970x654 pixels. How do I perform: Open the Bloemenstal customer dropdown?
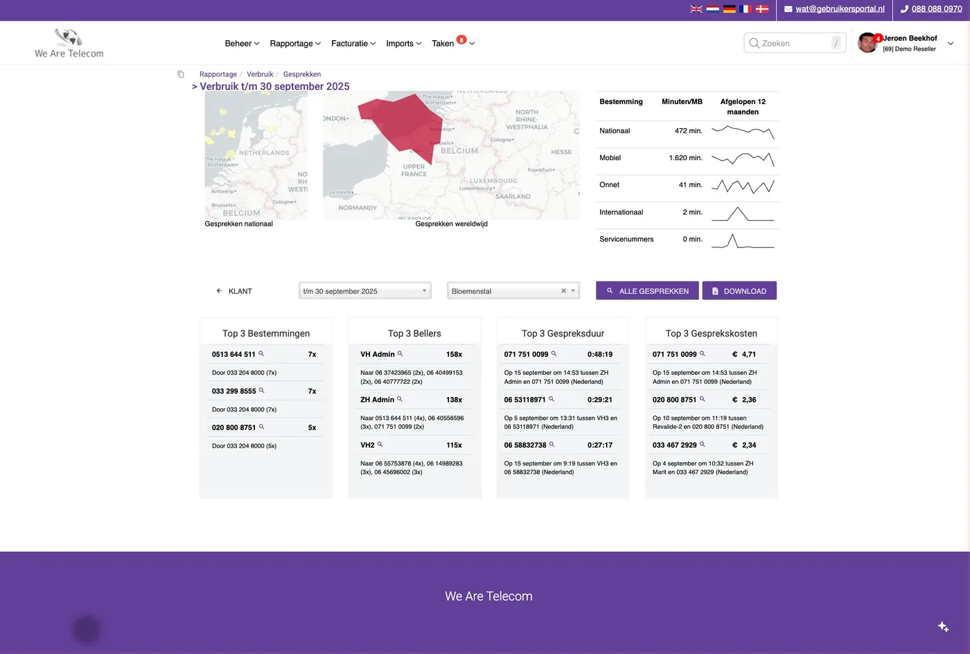click(x=513, y=291)
